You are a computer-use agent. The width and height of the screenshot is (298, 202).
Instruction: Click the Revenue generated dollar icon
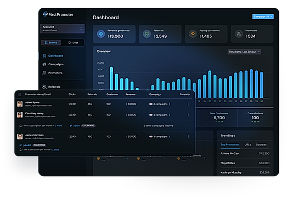(101, 34)
